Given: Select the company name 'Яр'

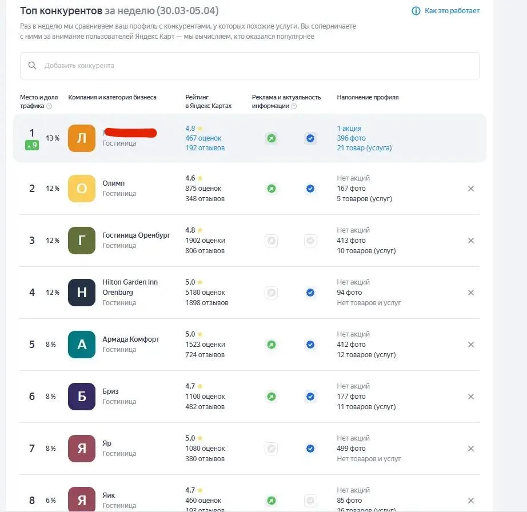Looking at the screenshot, I should point(107,443).
